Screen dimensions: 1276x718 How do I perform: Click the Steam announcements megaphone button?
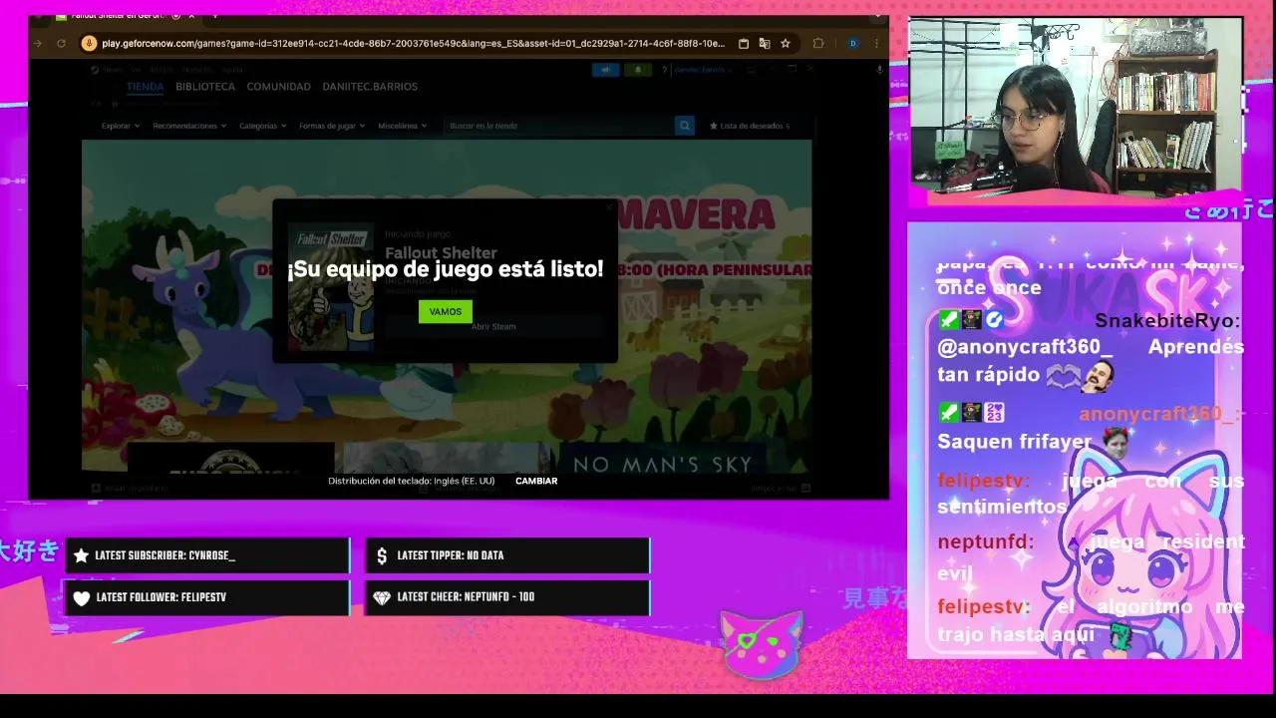605,70
